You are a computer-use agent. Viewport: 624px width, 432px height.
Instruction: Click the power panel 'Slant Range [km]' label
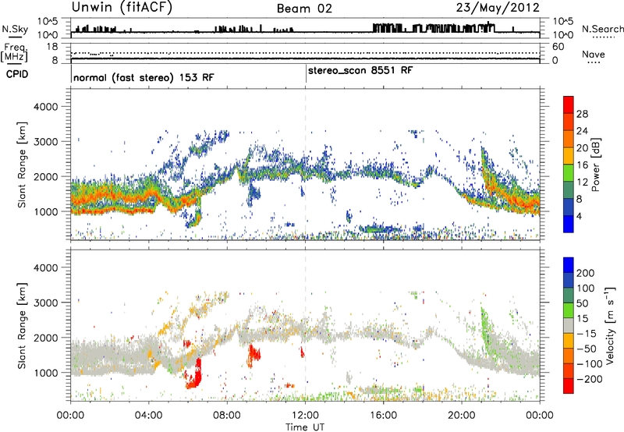pos(22,165)
